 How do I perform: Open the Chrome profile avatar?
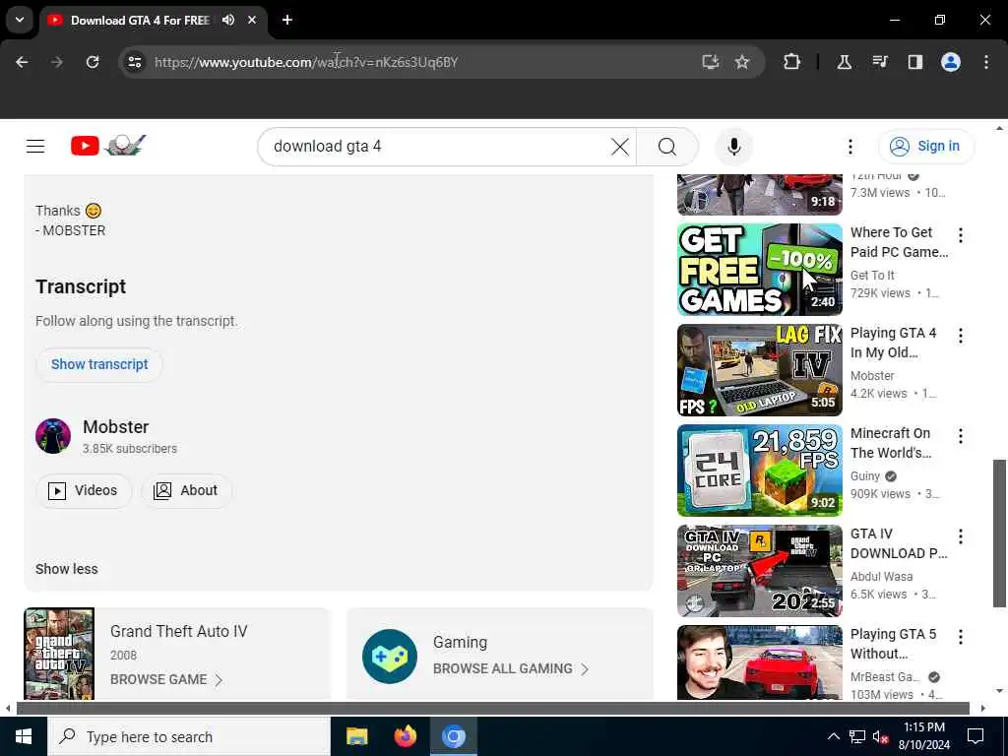(x=951, y=62)
